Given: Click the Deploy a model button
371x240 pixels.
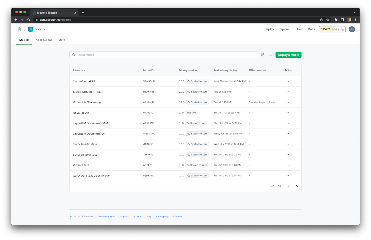Looking at the screenshot, I should pyautogui.click(x=288, y=55).
